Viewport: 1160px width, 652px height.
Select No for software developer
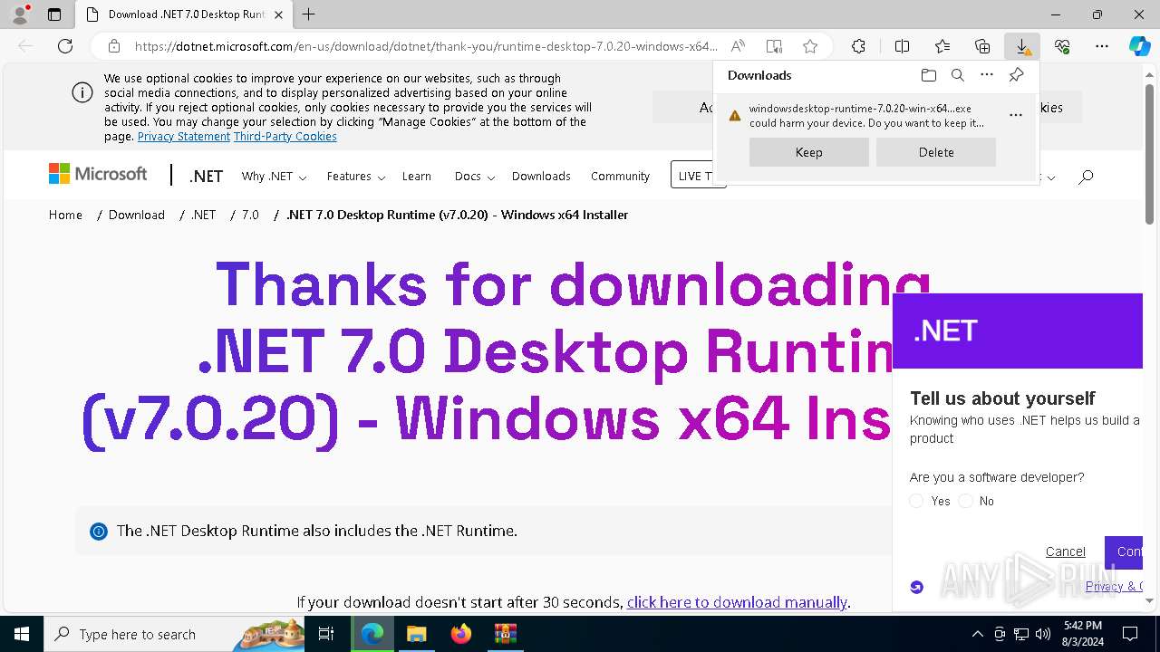966,501
